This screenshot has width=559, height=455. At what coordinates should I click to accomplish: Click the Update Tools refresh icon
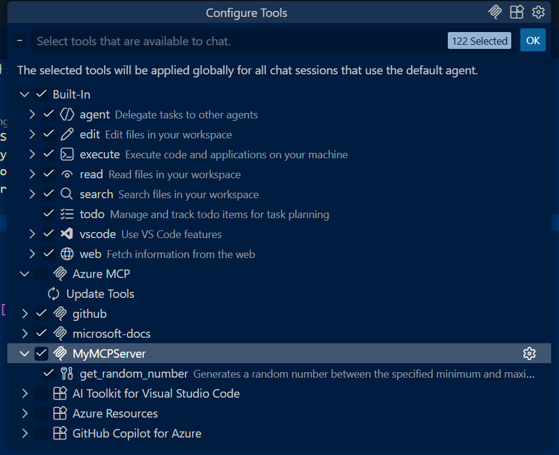pos(54,294)
